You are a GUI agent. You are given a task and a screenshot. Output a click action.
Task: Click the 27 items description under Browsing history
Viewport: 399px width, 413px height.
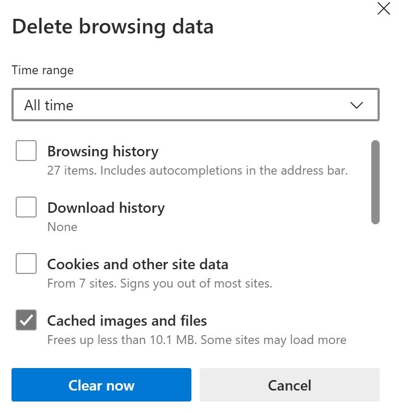coord(197,170)
